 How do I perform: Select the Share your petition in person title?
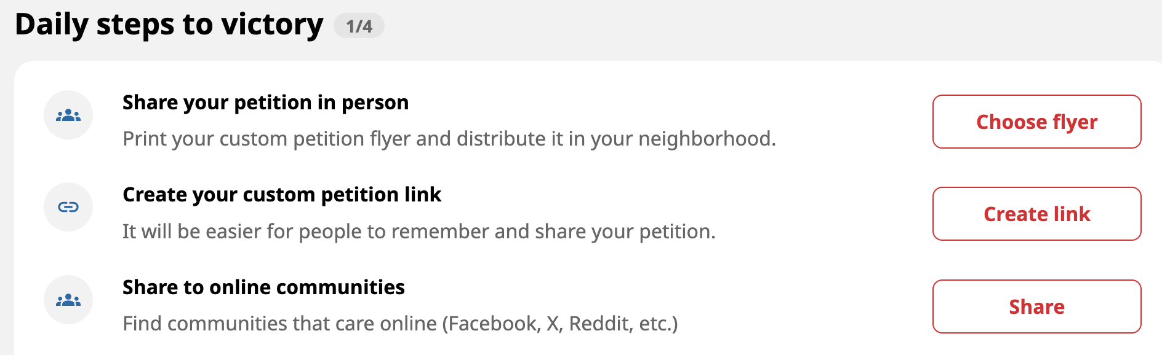[265, 103]
